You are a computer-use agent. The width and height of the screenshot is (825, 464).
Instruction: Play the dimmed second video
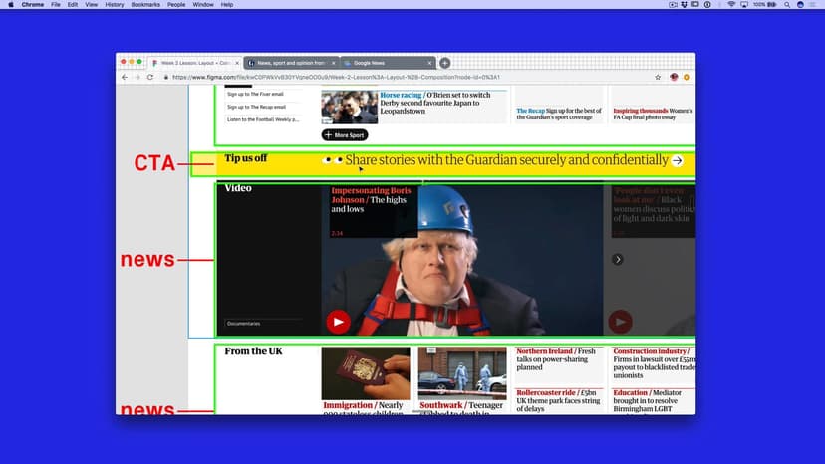pos(620,321)
